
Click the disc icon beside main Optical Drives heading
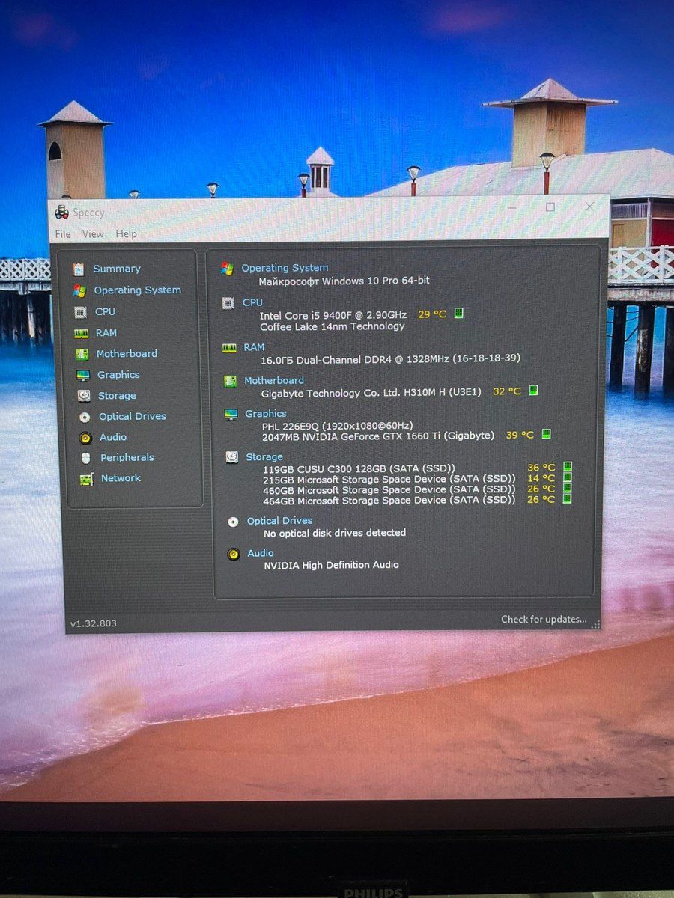pyautogui.click(x=234, y=522)
